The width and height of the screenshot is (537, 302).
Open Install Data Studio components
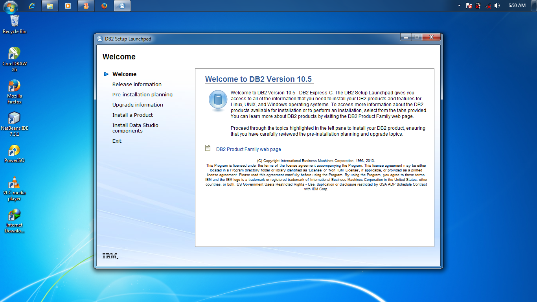135,128
